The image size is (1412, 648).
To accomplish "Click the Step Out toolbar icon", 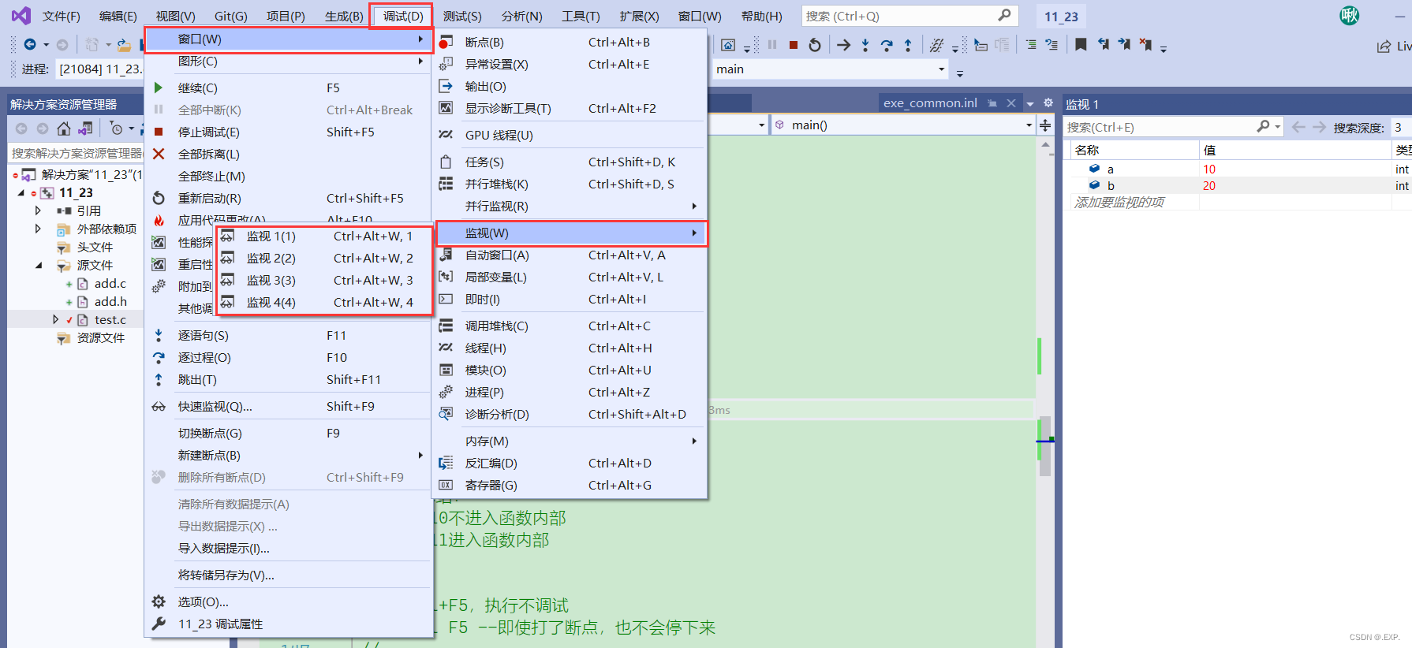I will click(908, 45).
